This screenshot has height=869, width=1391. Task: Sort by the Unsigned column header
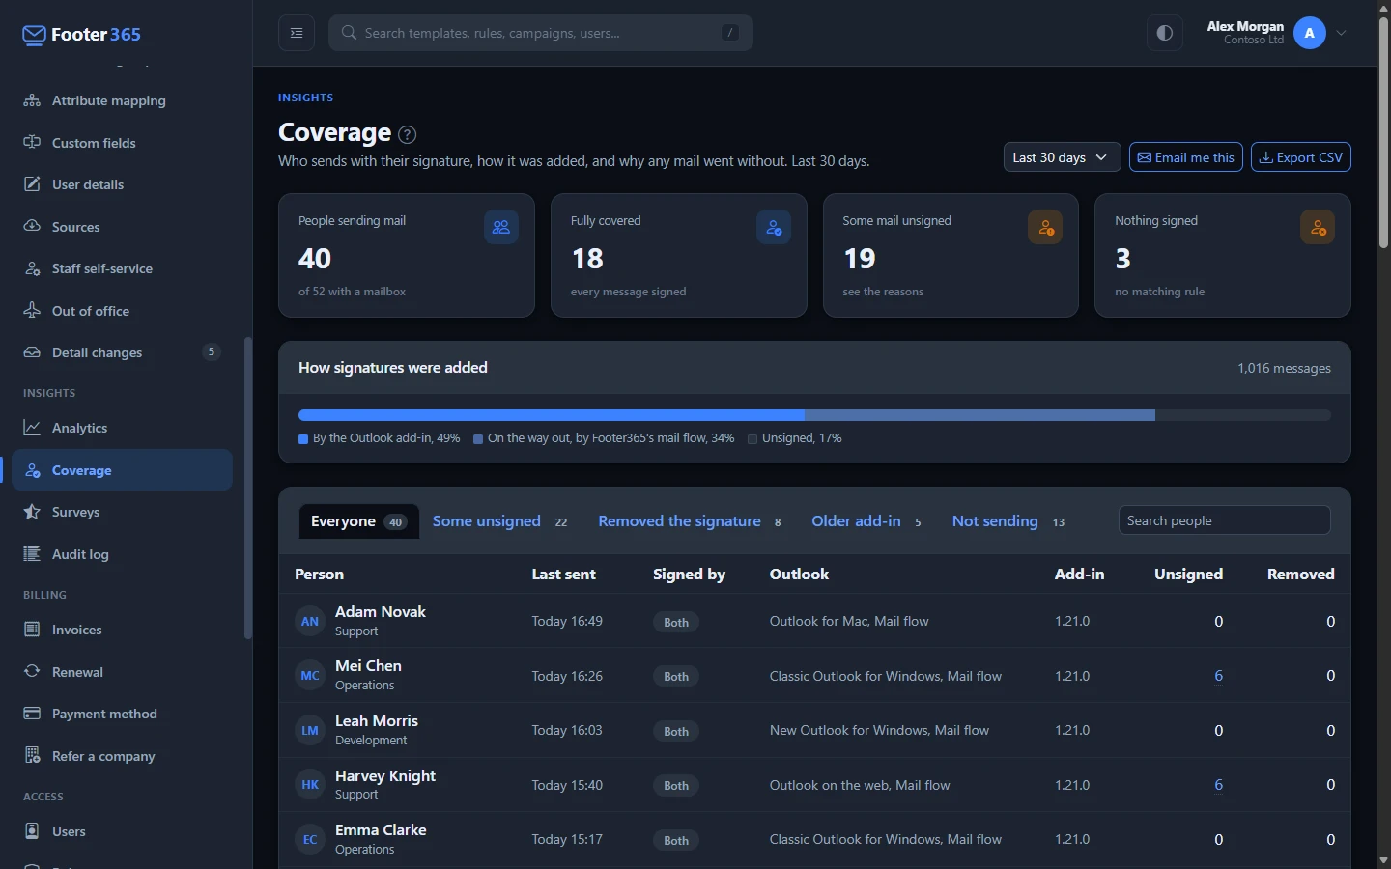coord(1188,574)
